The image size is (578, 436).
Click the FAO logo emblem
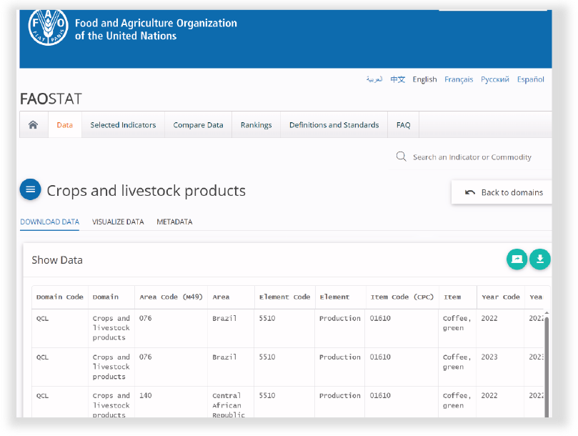tap(48, 26)
